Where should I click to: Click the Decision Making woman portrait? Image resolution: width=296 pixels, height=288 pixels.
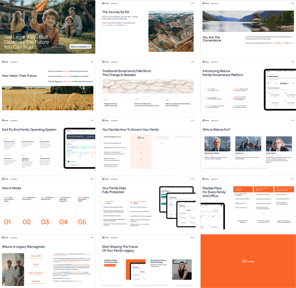point(279,144)
